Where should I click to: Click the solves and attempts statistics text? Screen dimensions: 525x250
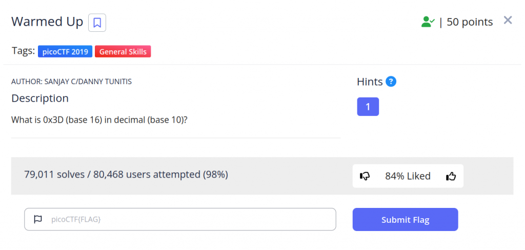coord(126,175)
